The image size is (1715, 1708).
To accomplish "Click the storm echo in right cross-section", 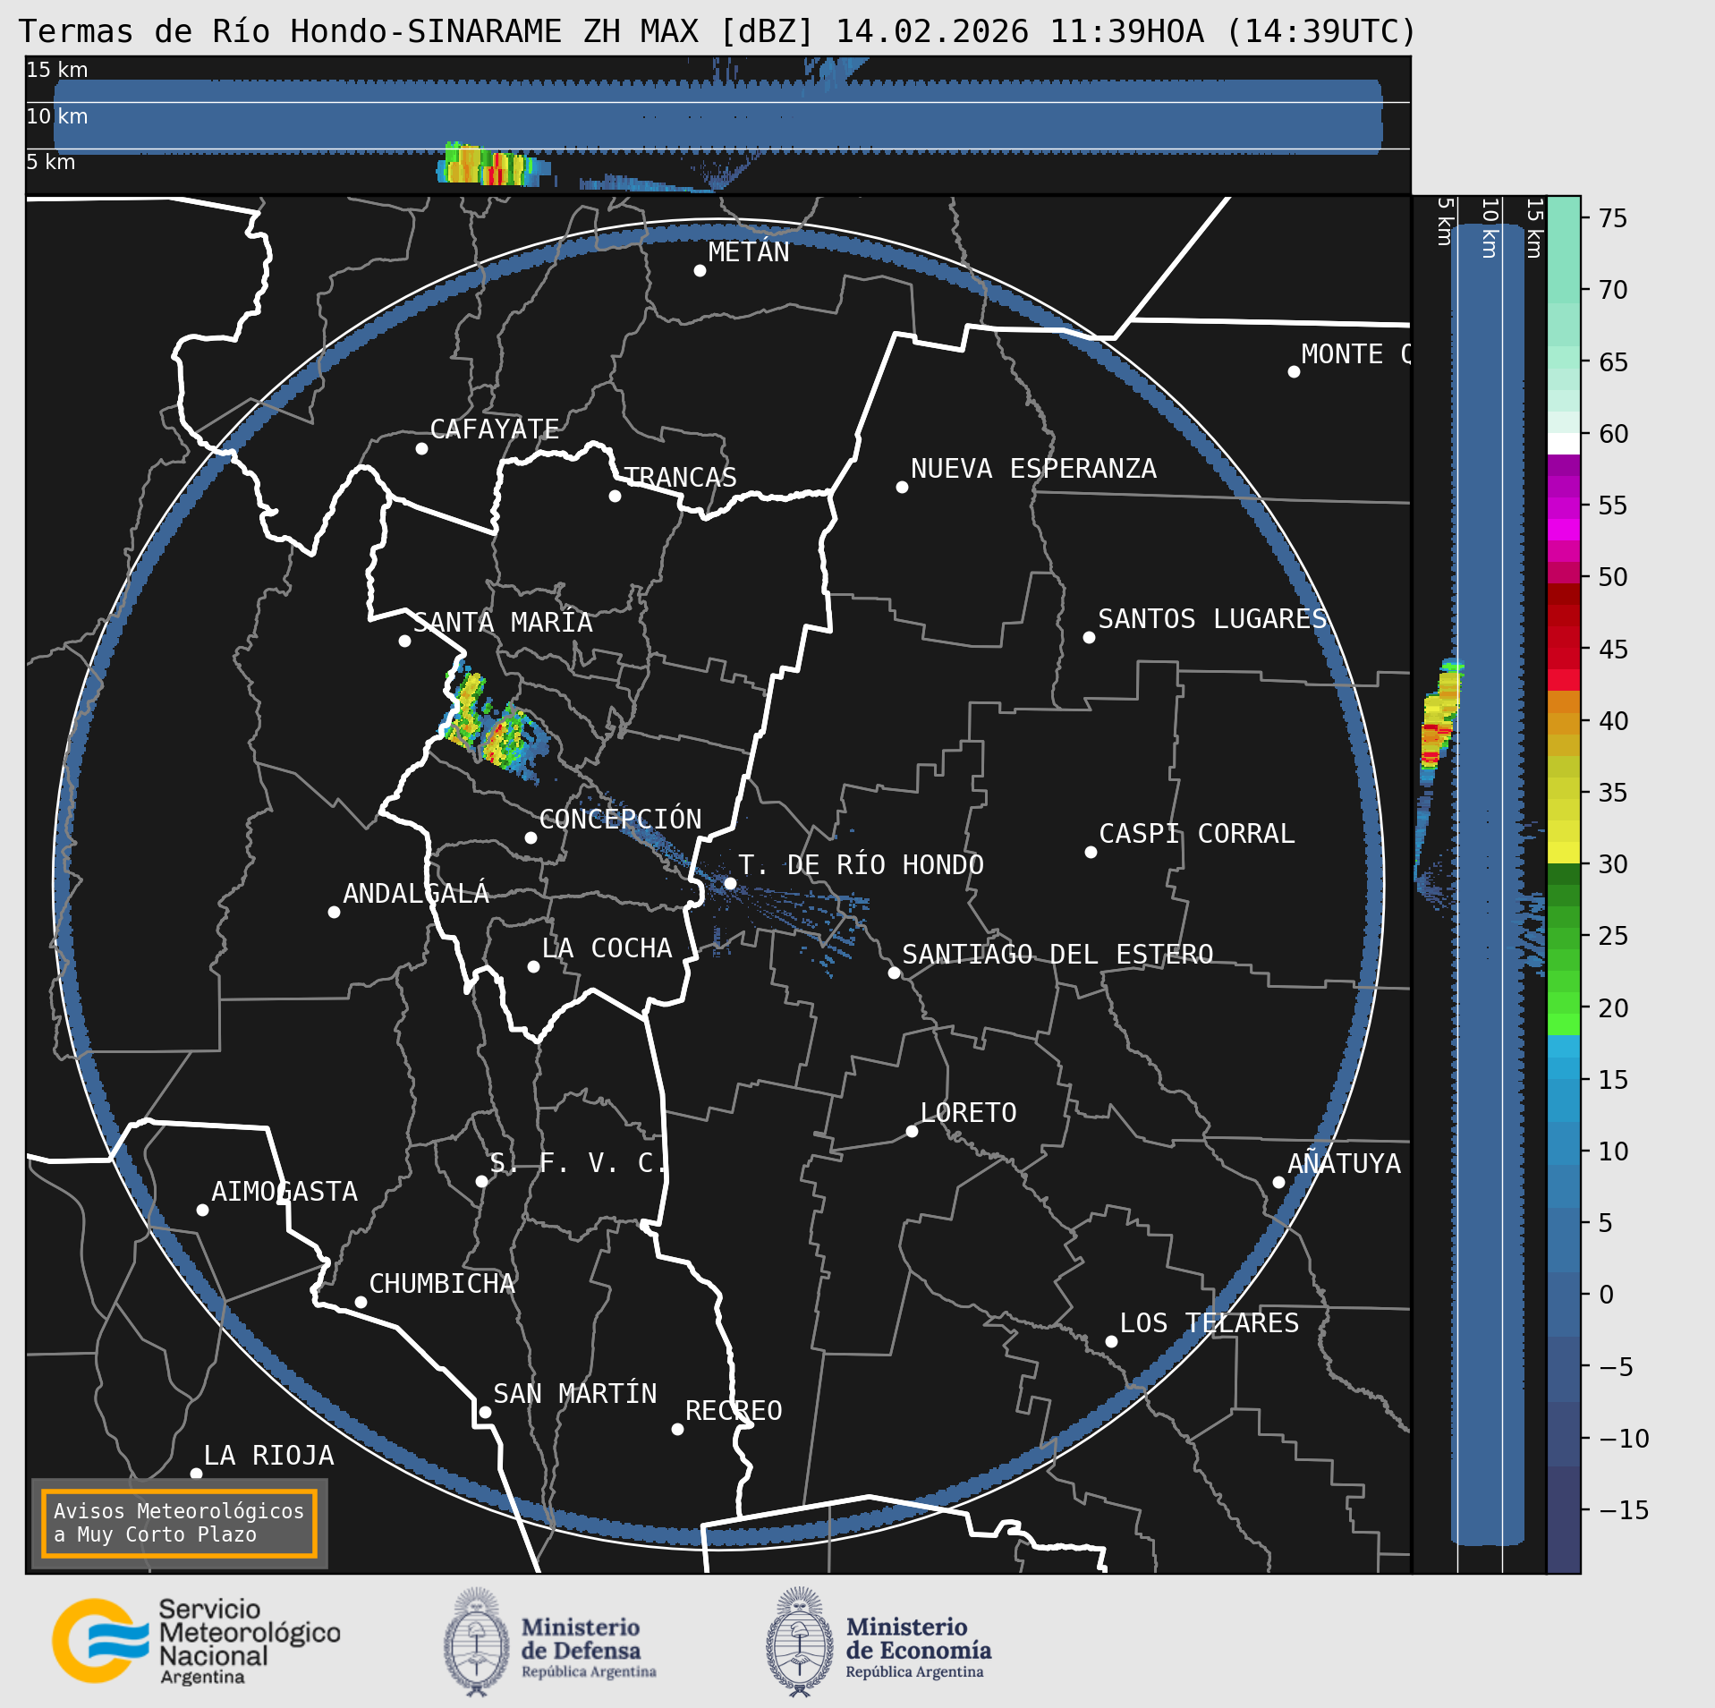I will [1439, 716].
